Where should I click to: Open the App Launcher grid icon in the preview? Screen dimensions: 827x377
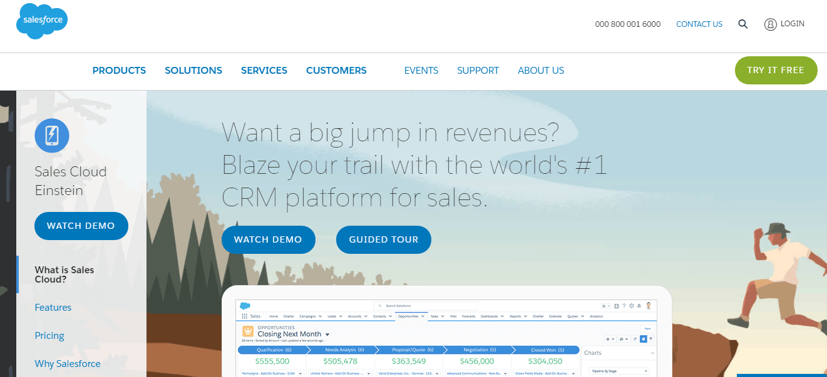(x=245, y=316)
